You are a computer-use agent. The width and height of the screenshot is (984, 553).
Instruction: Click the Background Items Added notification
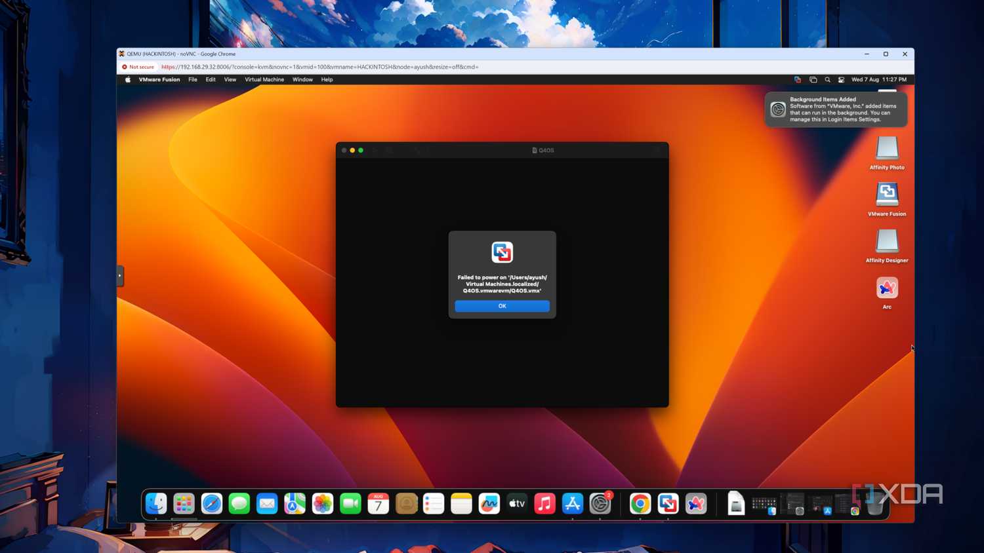tap(836, 109)
